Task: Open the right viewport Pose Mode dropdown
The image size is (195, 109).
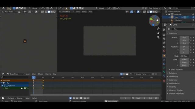Action: (67, 12)
